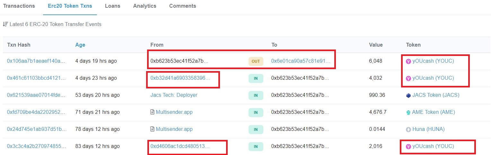Select the value 4,032

[x=375, y=78]
